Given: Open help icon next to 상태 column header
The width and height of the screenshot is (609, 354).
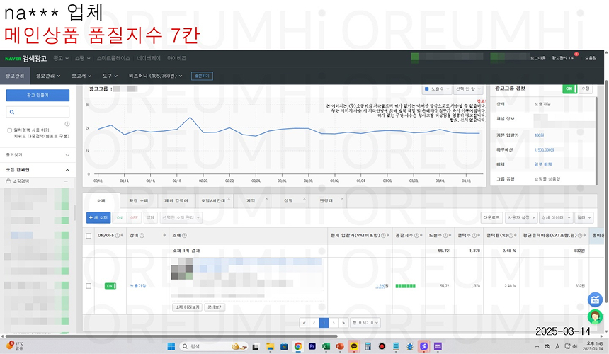Looking at the screenshot, I should pos(142,235).
